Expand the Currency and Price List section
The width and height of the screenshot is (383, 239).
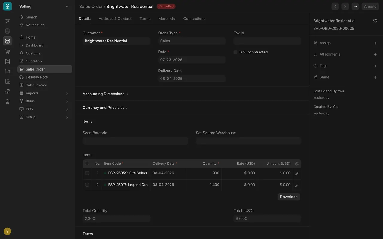coord(105,108)
